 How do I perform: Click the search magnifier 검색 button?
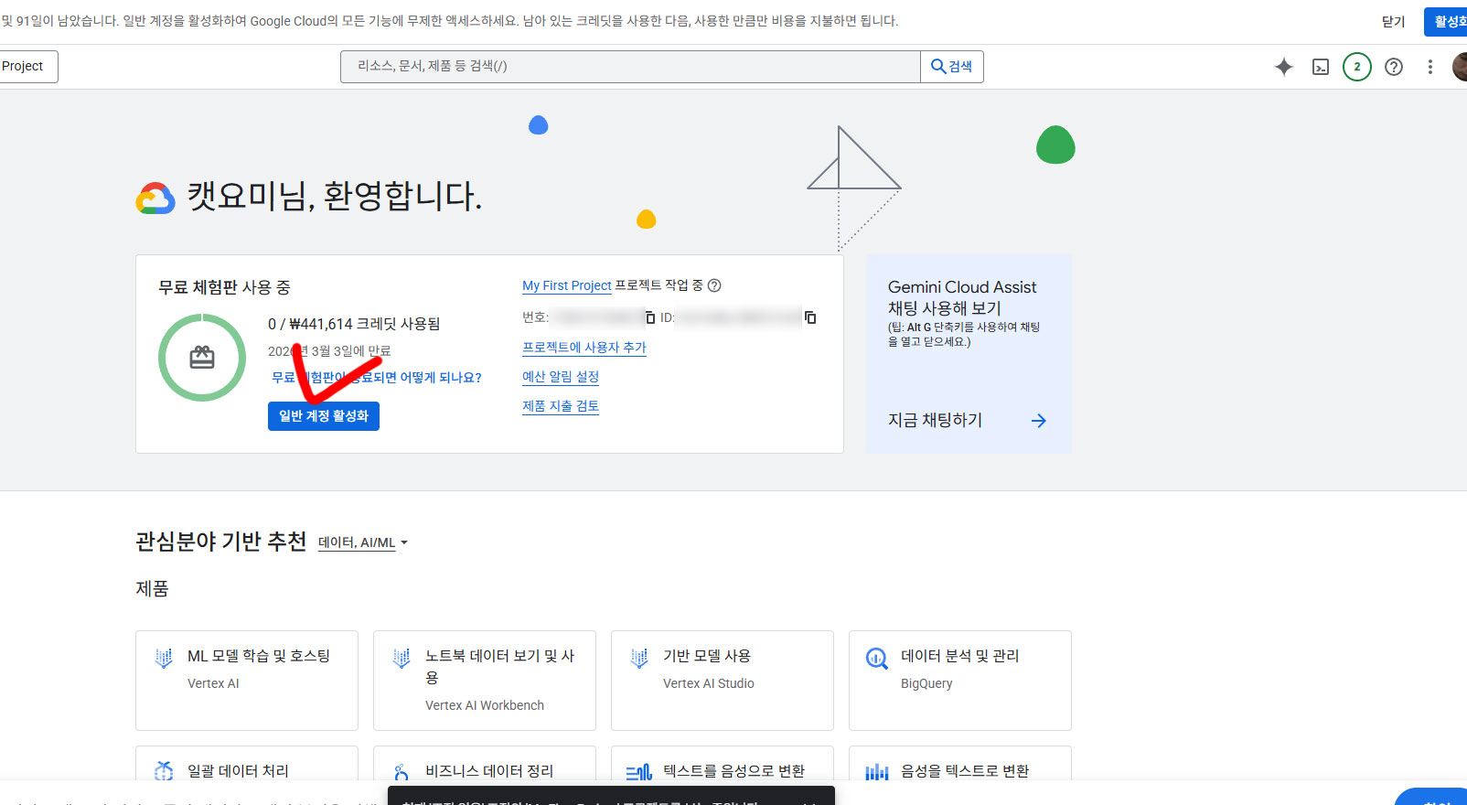[951, 67]
